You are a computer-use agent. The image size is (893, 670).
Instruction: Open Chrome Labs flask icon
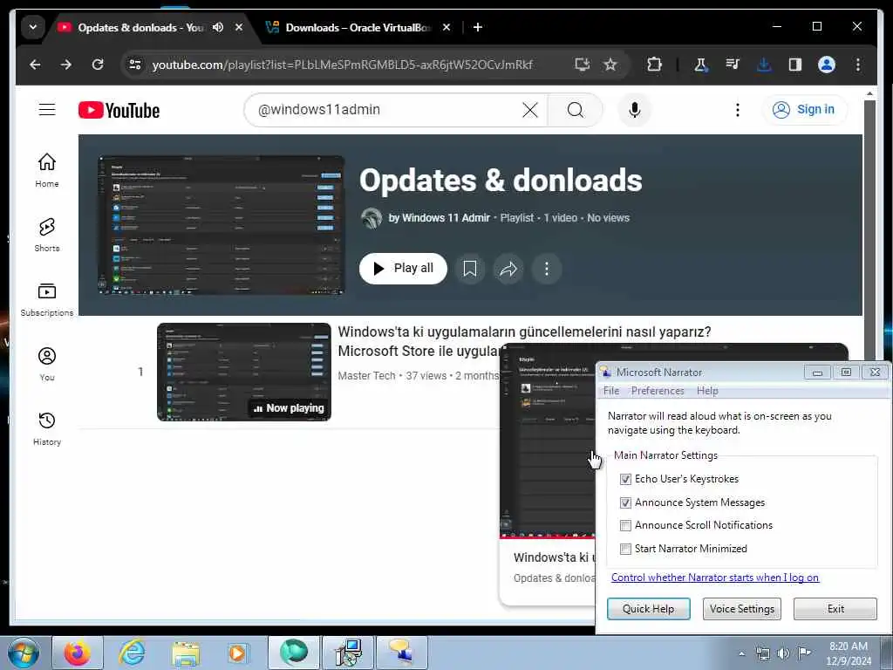point(701,65)
